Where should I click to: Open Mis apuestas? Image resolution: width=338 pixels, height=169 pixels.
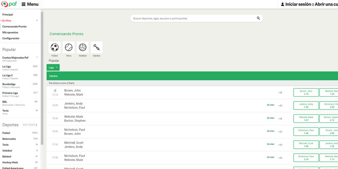click(10, 33)
